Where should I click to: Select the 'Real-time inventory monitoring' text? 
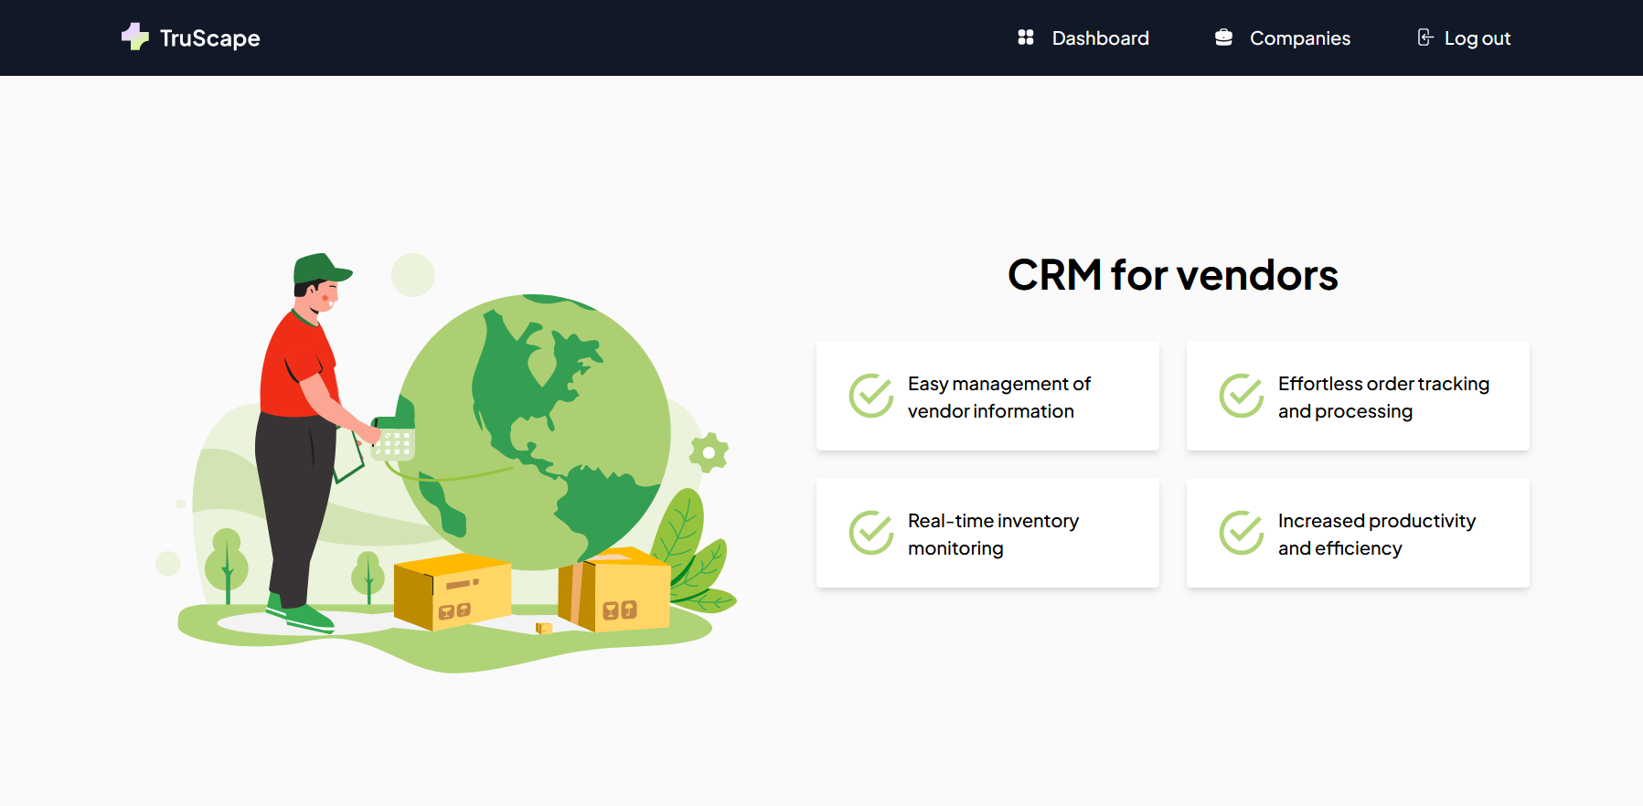click(x=993, y=535)
